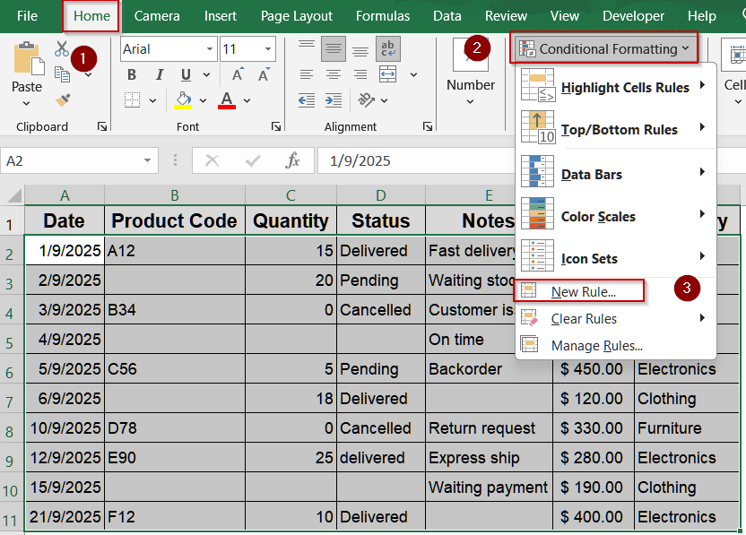Image resolution: width=746 pixels, height=535 pixels.
Task: Click the Orientation text-angle icon
Action: (367, 99)
